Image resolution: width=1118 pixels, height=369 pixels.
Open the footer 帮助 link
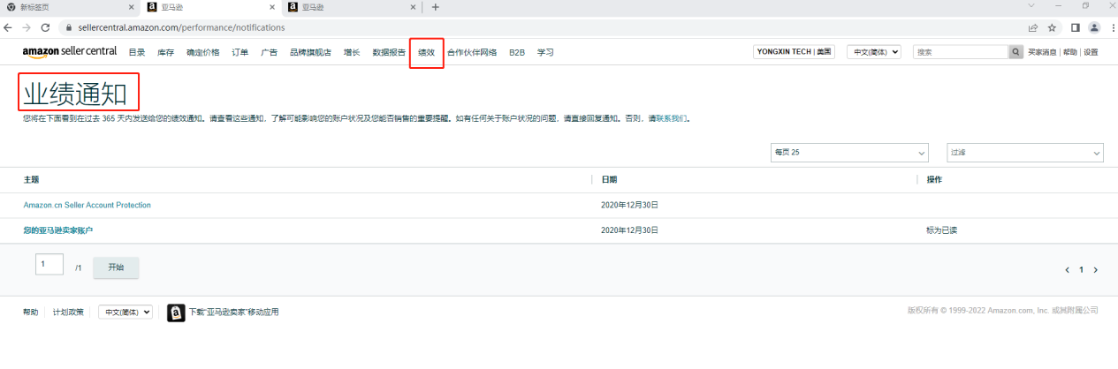[31, 312]
